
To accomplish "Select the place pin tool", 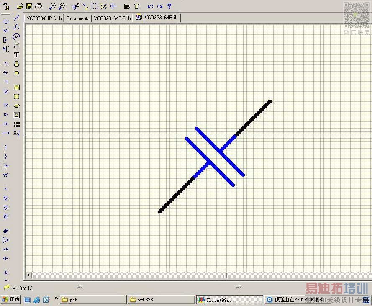I will pyautogui.click(x=17, y=134).
